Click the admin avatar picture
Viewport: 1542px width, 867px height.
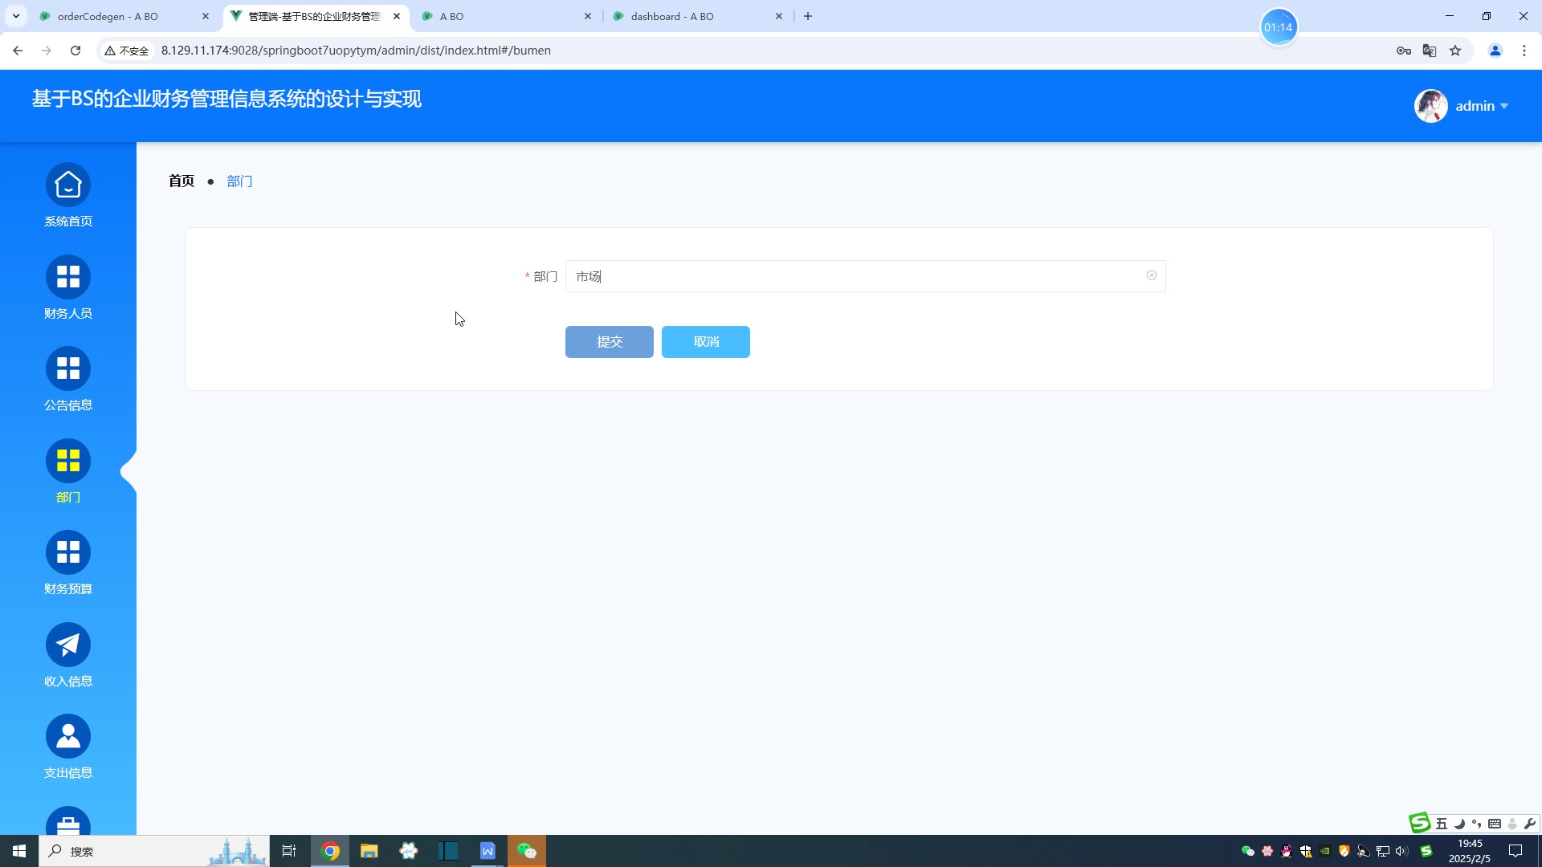tap(1430, 106)
